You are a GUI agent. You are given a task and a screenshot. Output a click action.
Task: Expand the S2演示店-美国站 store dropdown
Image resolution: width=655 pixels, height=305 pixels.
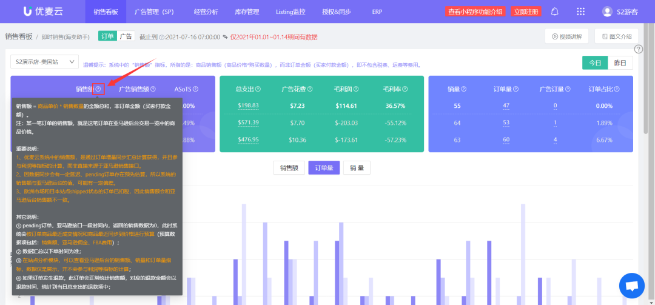coord(44,62)
